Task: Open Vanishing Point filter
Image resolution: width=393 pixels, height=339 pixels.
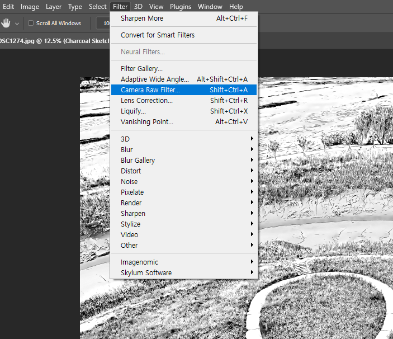Action: pyautogui.click(x=184, y=121)
